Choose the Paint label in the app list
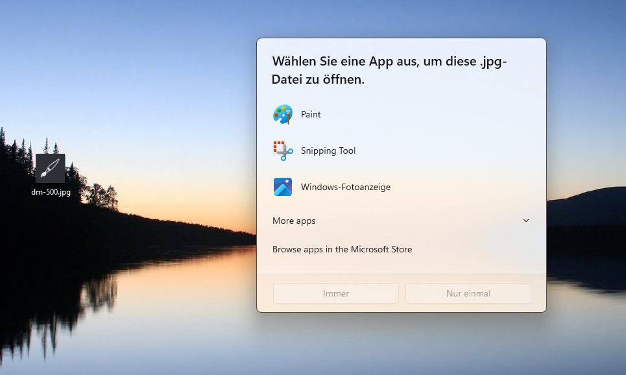The height and width of the screenshot is (375, 626). point(311,115)
